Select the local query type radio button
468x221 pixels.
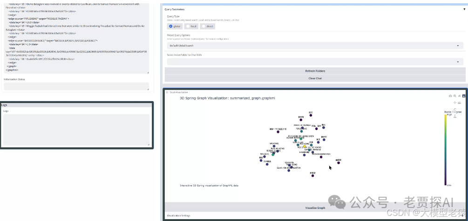[188, 26]
